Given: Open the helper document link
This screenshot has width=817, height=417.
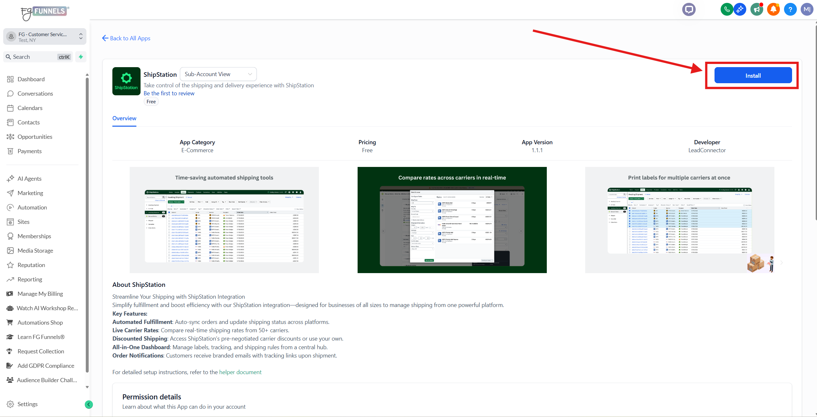Looking at the screenshot, I should [240, 372].
